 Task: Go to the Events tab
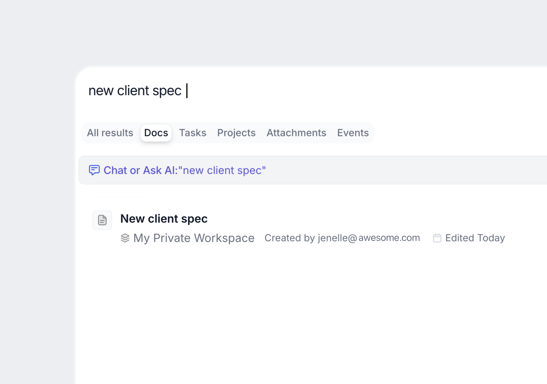353,133
